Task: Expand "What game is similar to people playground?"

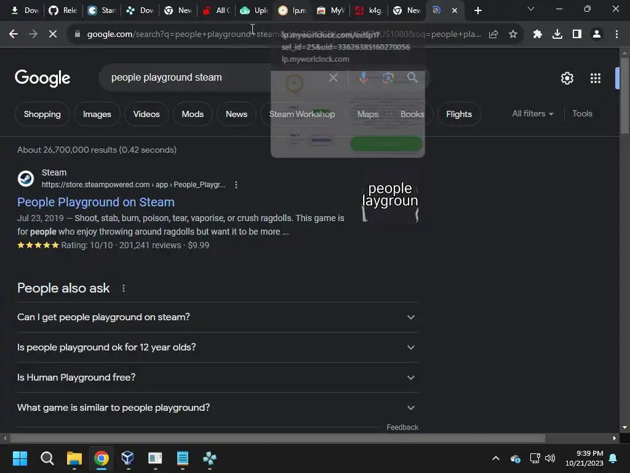Action: [x=217, y=408]
